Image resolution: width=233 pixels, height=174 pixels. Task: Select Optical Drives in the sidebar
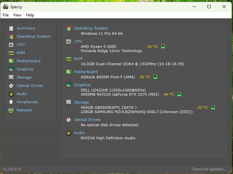(x=30, y=86)
